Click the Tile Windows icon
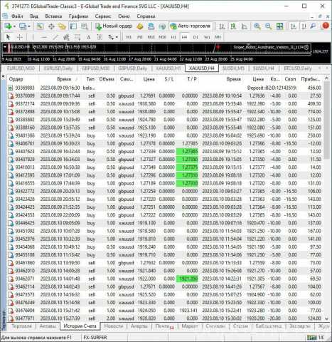Screen dimensions: 332x342 click(x=279, y=26)
